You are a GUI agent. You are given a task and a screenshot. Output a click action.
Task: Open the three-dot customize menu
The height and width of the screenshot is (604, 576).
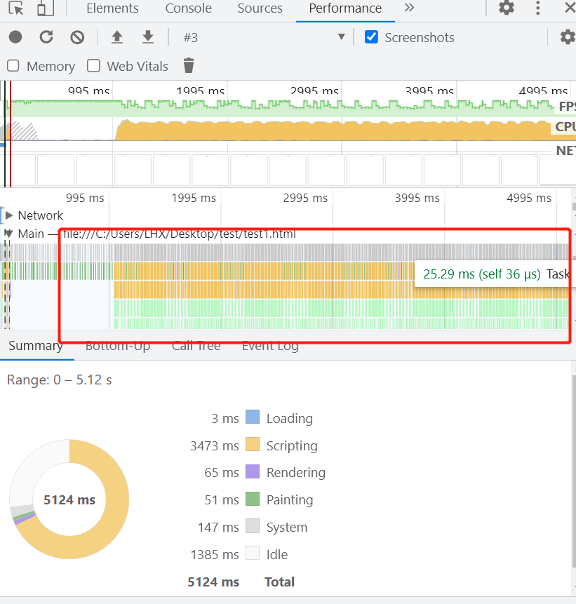(x=538, y=8)
